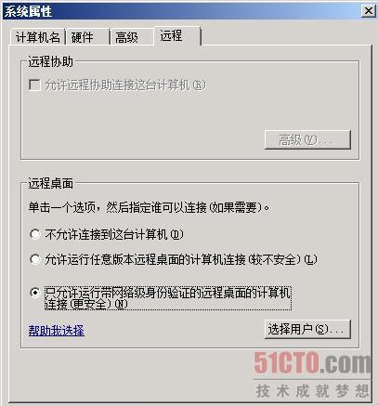
Task: Go to the 高级 tab
Action: 132,37
